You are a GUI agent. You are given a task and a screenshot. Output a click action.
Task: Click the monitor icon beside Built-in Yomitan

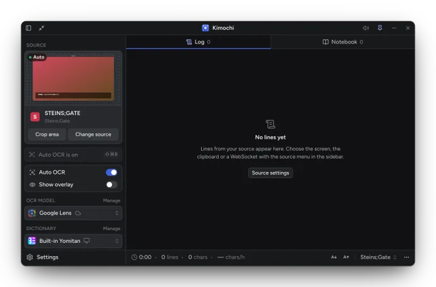tap(87, 241)
